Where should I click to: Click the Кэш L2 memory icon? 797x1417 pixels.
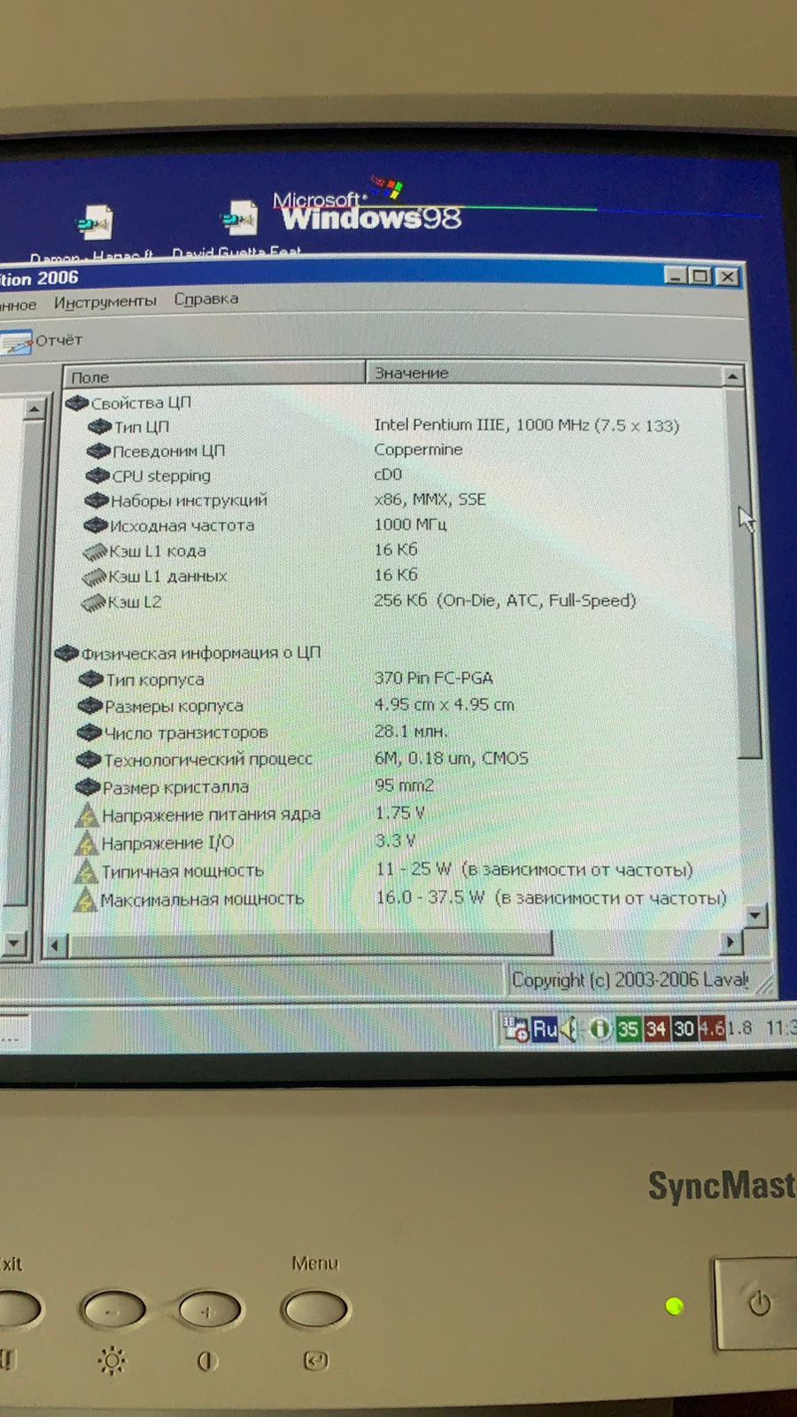coord(92,603)
